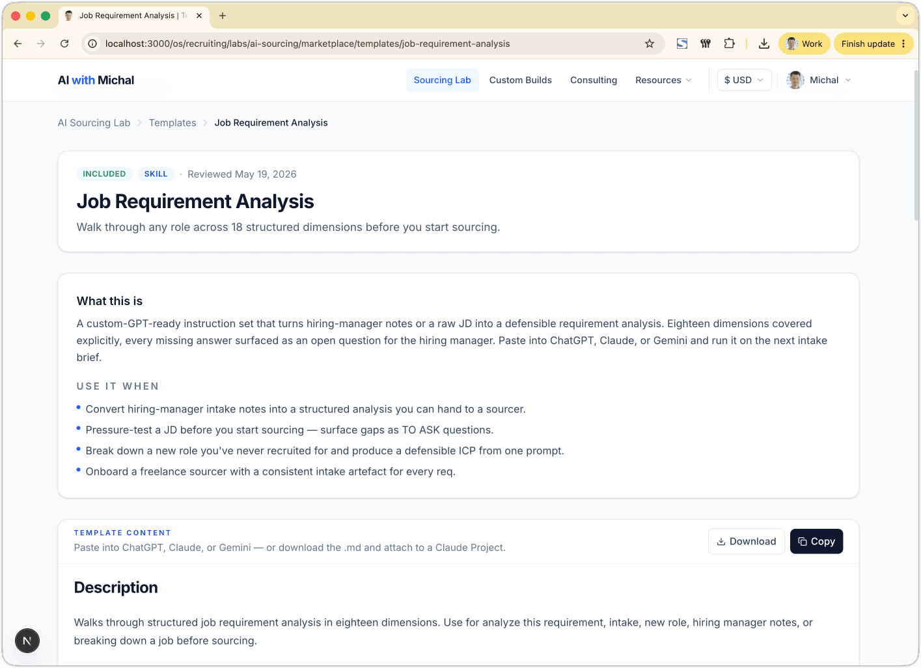921x668 pixels.
Task: Open the extensions puzzle icon
Action: (729, 44)
